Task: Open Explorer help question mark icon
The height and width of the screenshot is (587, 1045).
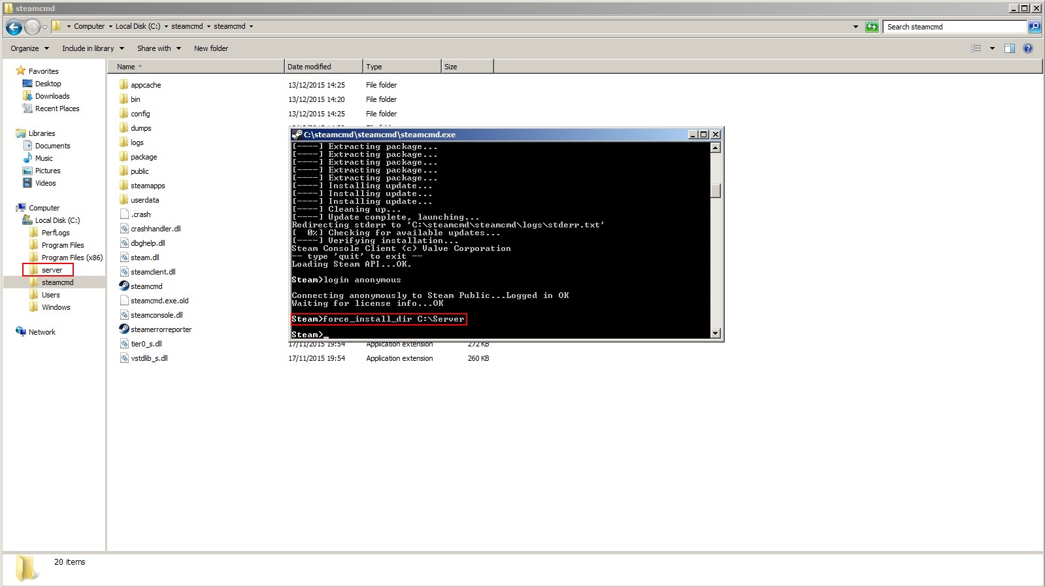Action: (1028, 48)
